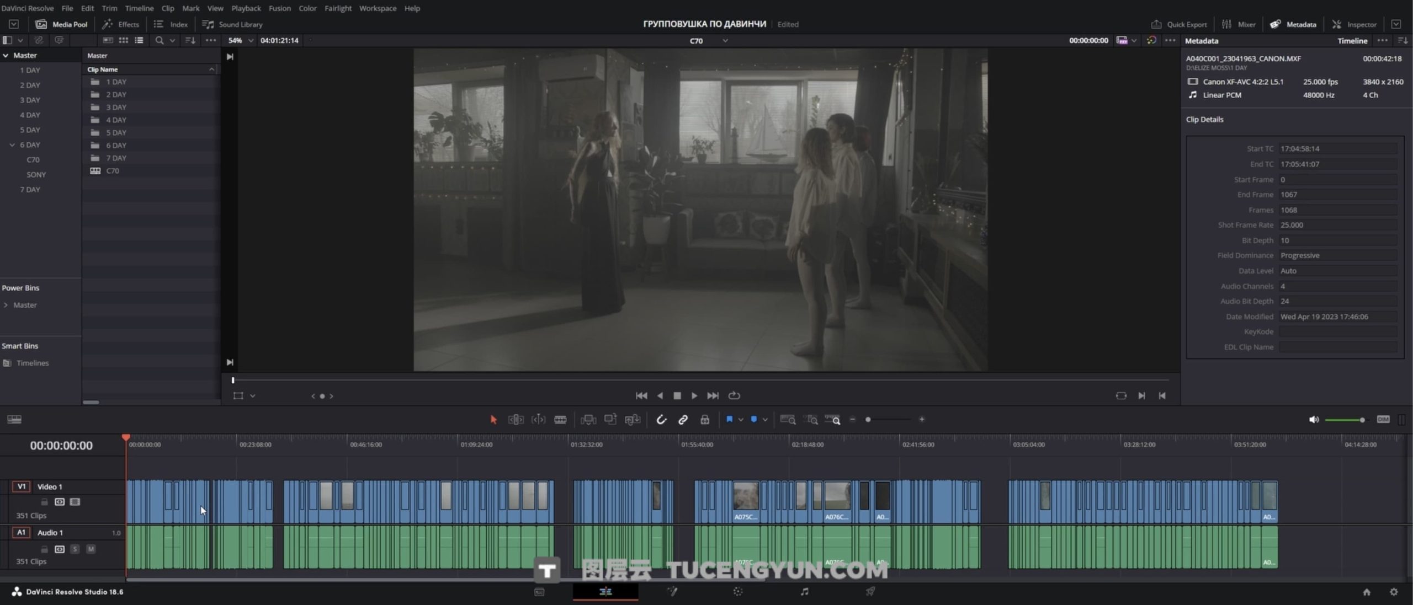Mute the Audio 1 track
Screen dimensions: 1413x605
91,549
